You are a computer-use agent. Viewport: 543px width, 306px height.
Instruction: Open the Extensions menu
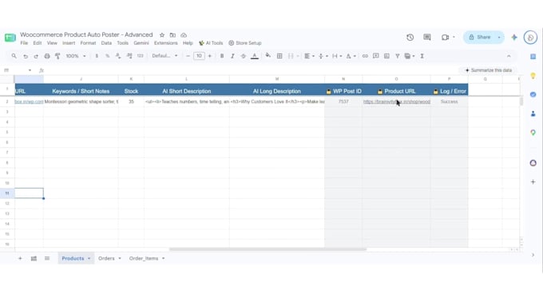(165, 43)
